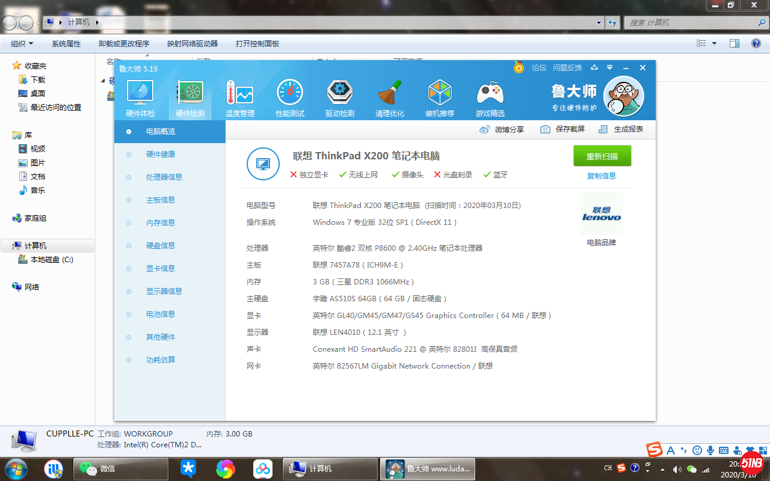Click the 复制信息 copy info link

click(602, 176)
